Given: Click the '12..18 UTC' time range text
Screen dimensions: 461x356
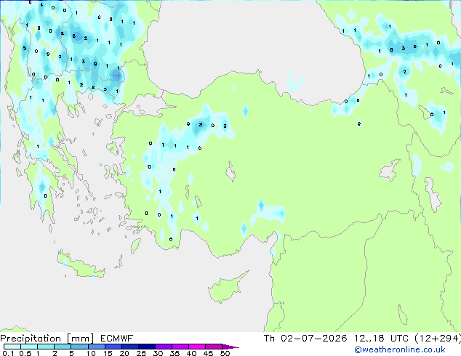Looking at the screenshot, I should [381, 339].
